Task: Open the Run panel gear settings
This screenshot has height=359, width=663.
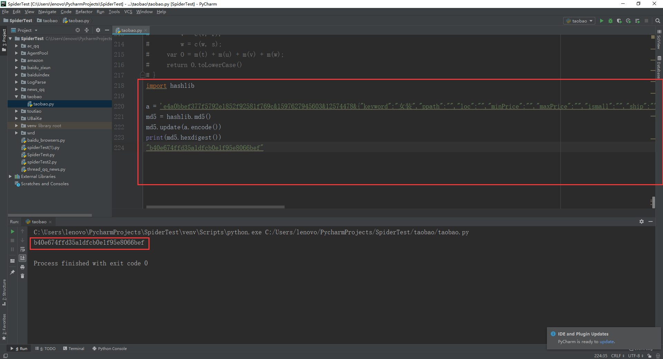Action: click(642, 221)
